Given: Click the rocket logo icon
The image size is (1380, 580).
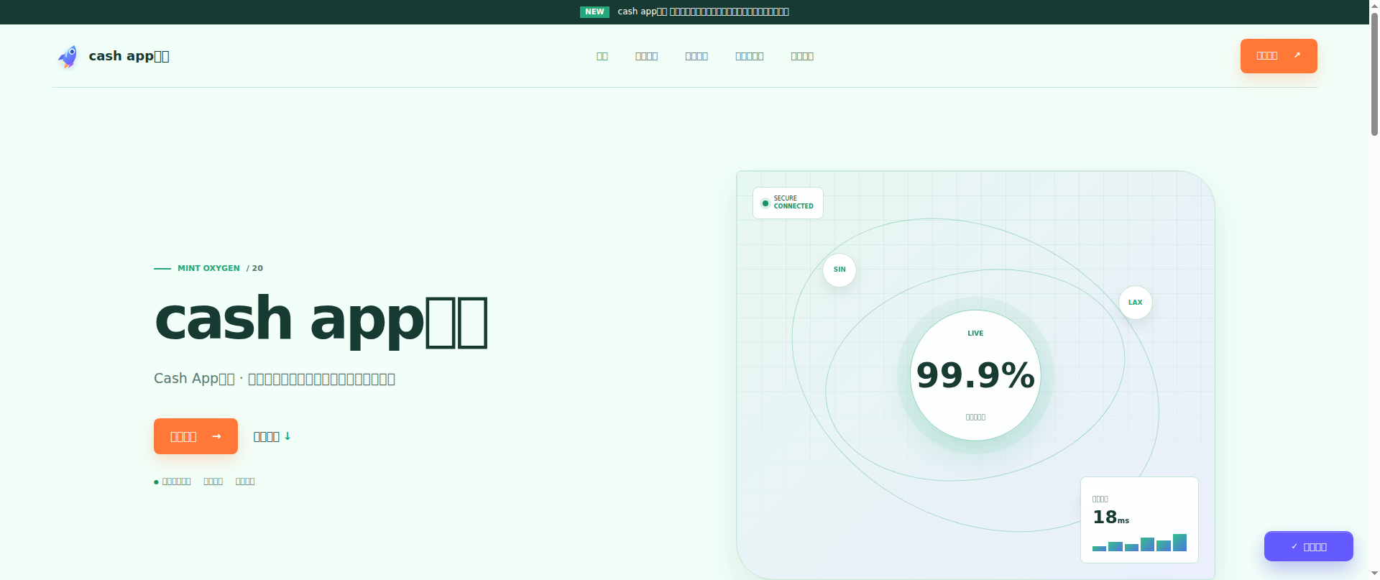Looking at the screenshot, I should 68,56.
